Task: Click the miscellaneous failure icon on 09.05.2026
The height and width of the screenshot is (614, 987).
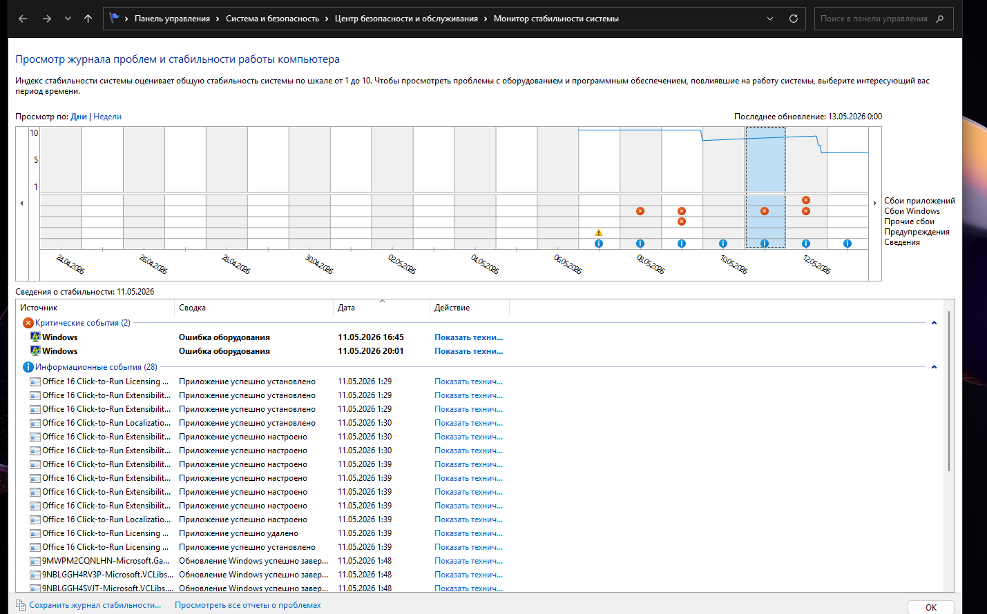Action: click(x=682, y=221)
